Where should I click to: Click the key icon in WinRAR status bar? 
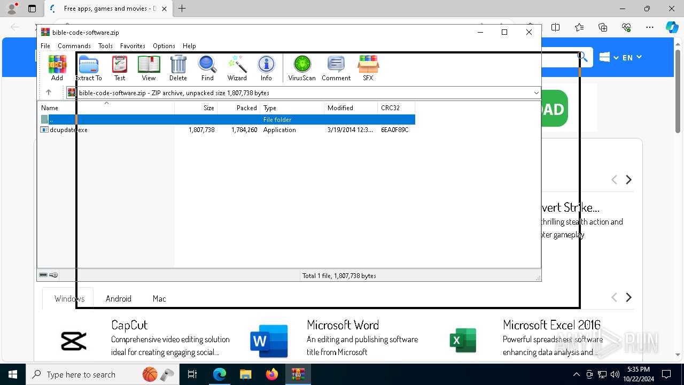click(x=53, y=275)
